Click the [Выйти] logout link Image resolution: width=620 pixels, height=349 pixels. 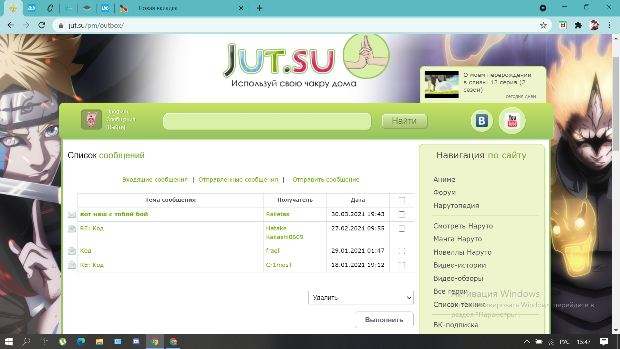[116, 127]
